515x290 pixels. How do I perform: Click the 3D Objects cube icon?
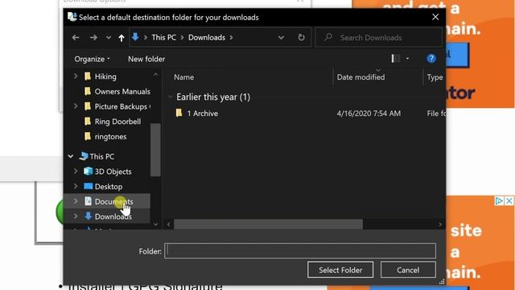tap(88, 172)
